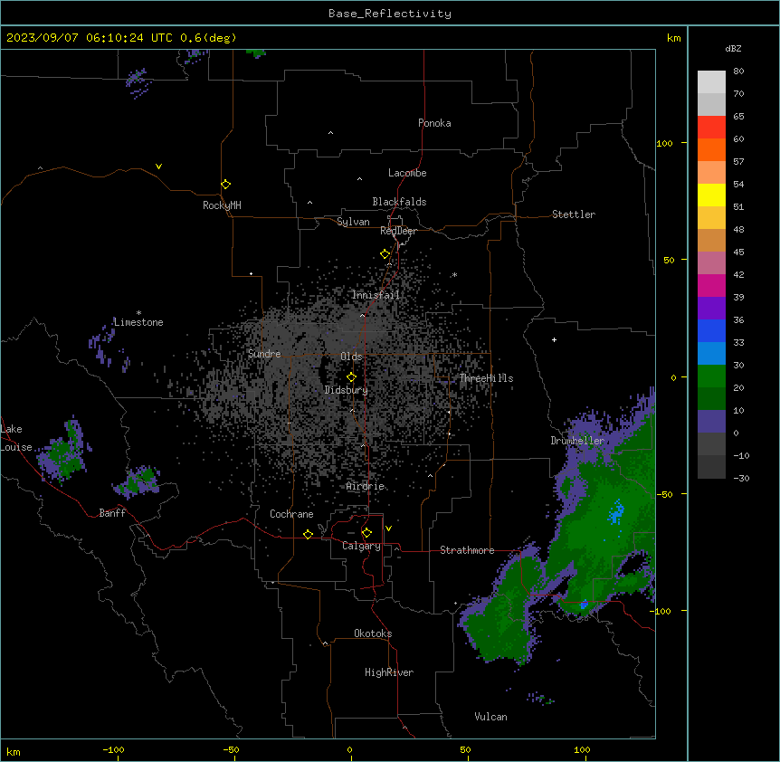
Task: Click the magenta 42 dBZ color swatch
Action: (711, 285)
